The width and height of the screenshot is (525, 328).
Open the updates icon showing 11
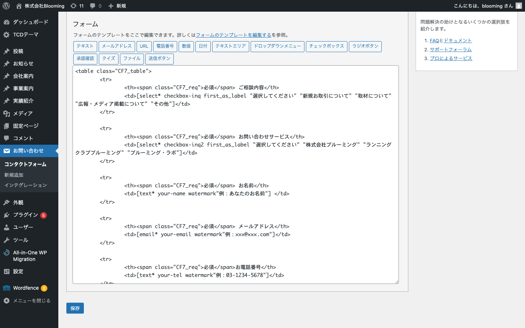coord(73,6)
